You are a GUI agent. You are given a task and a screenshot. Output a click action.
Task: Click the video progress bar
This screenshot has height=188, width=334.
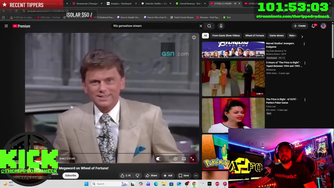(x=112, y=154)
